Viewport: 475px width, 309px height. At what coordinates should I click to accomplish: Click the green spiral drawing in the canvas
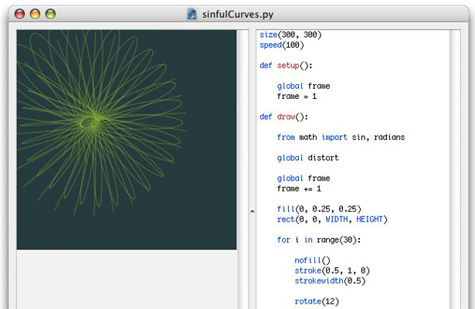click(x=97, y=122)
